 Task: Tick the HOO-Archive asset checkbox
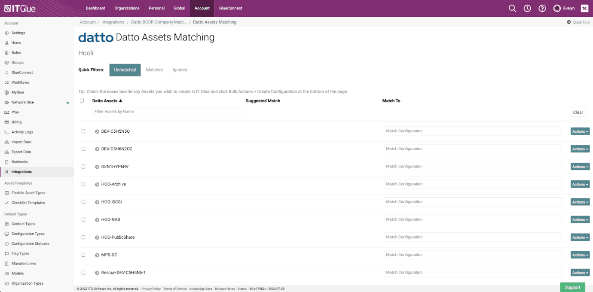[x=83, y=184]
